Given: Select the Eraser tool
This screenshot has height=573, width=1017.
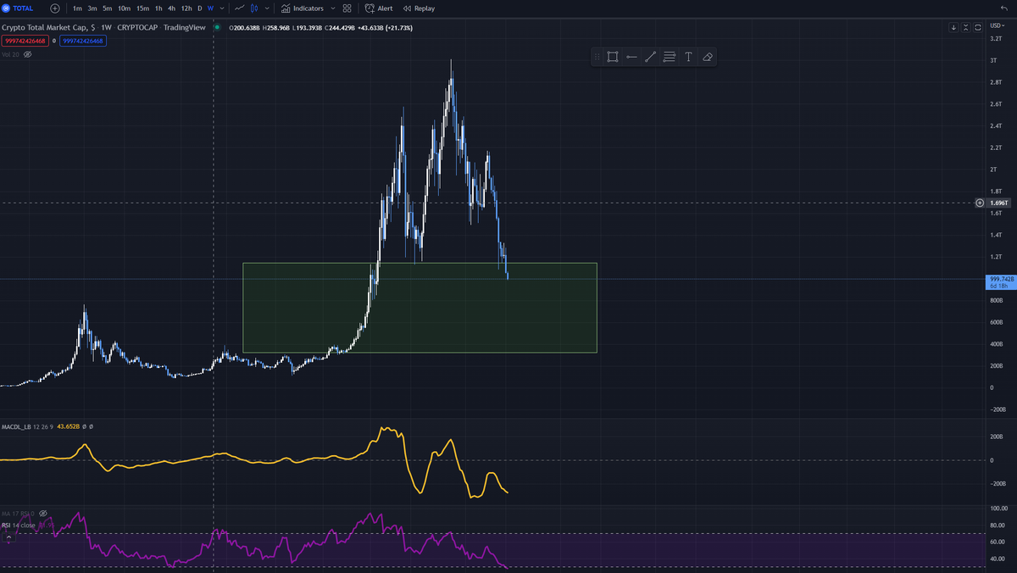Looking at the screenshot, I should 708,57.
